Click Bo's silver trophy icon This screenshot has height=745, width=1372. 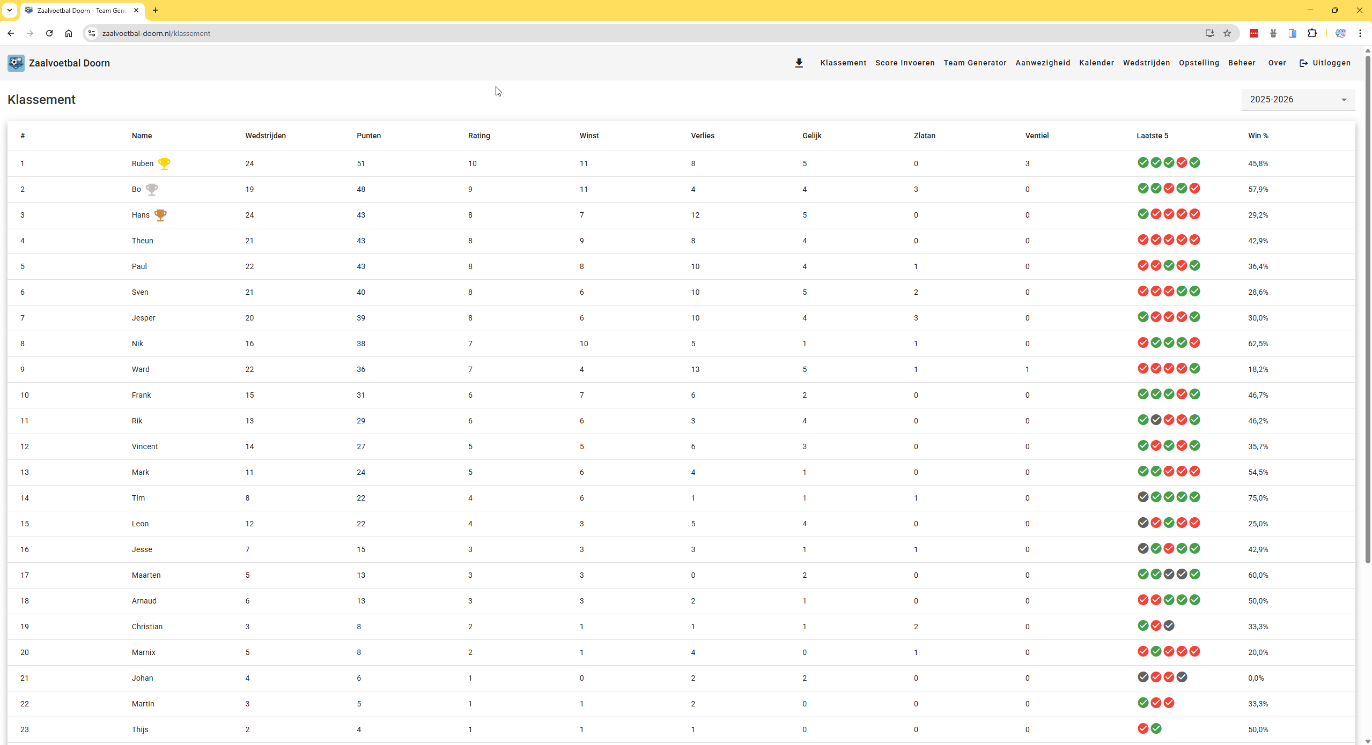152,189
